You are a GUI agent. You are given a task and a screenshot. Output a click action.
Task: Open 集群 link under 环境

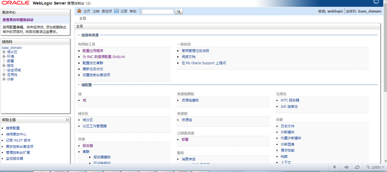(x=86, y=152)
